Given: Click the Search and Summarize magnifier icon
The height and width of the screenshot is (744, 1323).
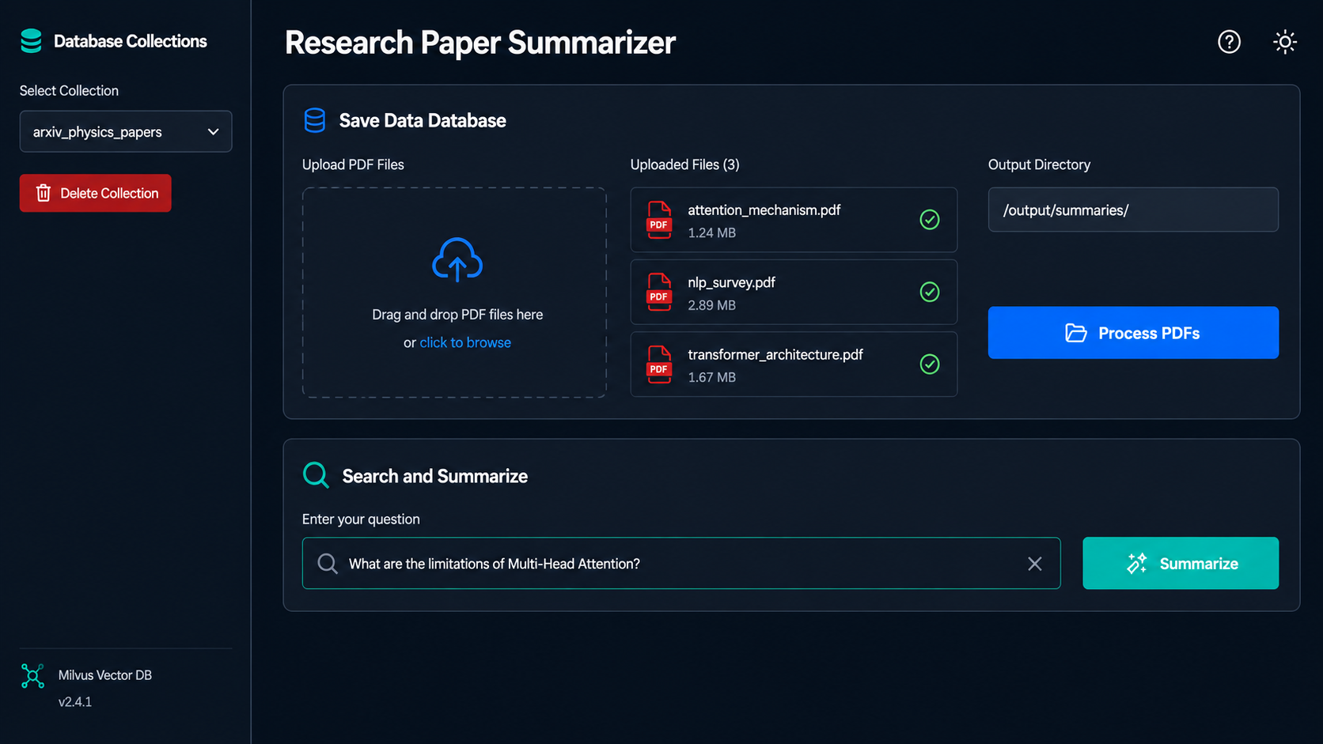Looking at the screenshot, I should click(316, 475).
